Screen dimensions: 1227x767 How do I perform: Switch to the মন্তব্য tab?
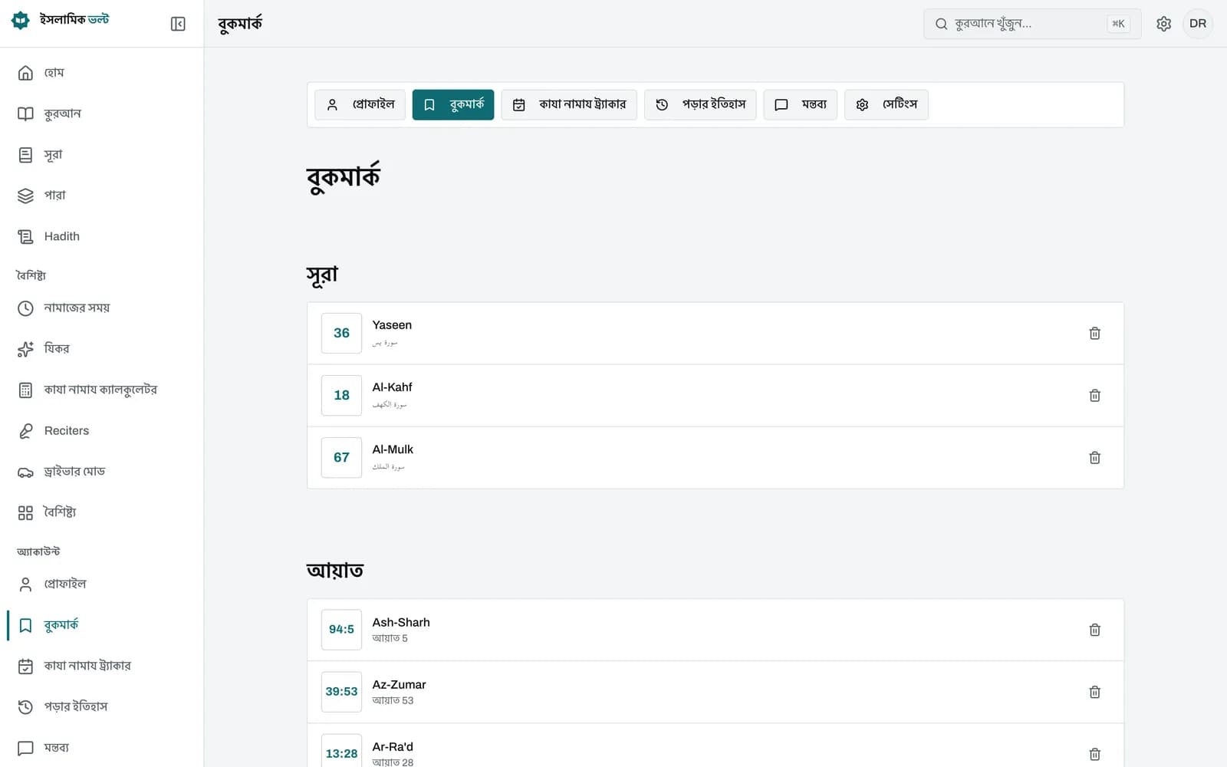pyautogui.click(x=800, y=104)
